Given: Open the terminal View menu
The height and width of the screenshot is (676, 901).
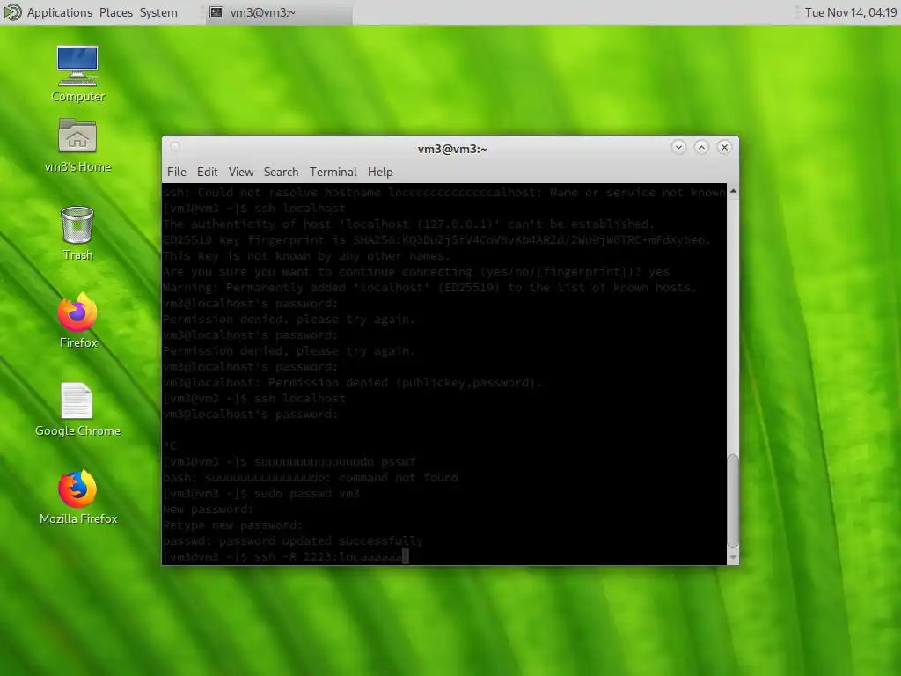Looking at the screenshot, I should [x=241, y=172].
